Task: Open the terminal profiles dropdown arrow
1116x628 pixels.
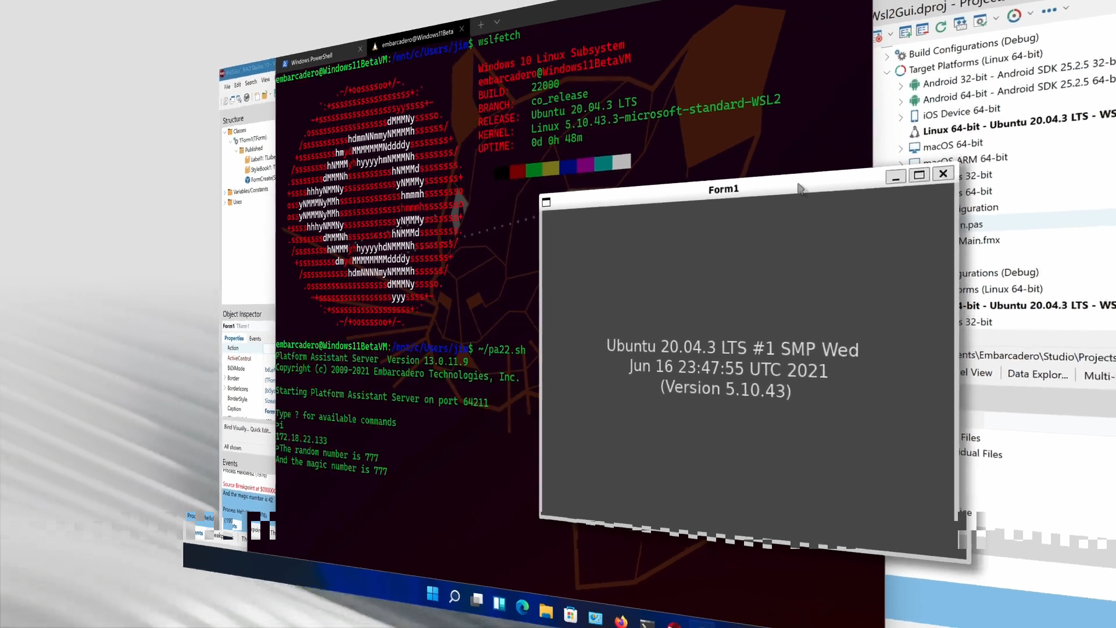Action: tap(497, 22)
